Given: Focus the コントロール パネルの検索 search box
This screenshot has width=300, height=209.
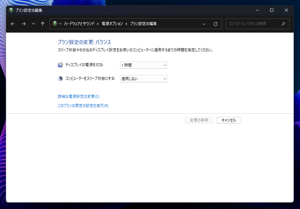Looking at the screenshot, I should click(x=257, y=24).
